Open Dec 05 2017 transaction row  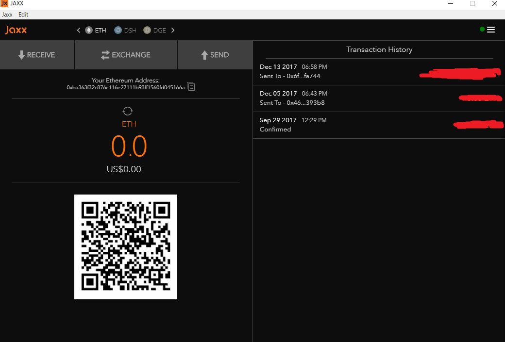379,98
